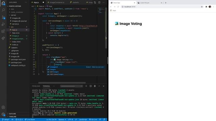Open server.js in the file tree
Viewport: 216px width, 121px height.
tap(16, 24)
